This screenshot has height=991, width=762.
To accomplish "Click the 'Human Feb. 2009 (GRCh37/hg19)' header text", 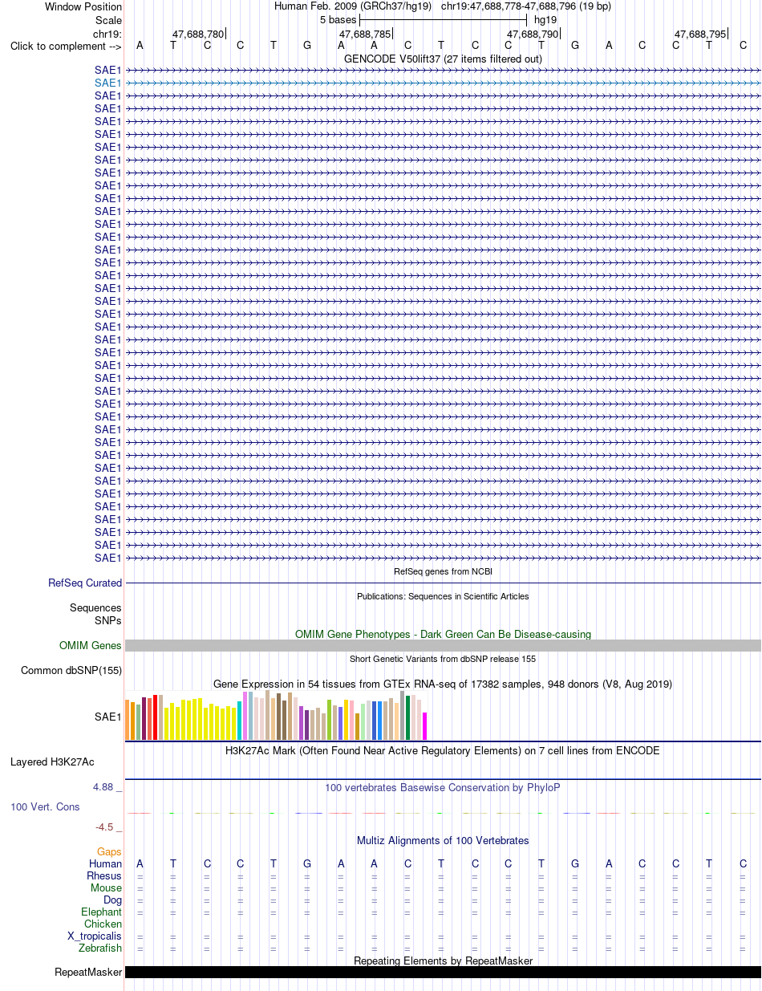I will pos(353,6).
